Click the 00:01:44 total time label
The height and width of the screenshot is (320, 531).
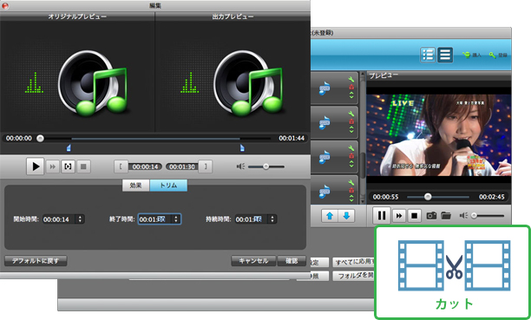pyautogui.click(x=292, y=138)
